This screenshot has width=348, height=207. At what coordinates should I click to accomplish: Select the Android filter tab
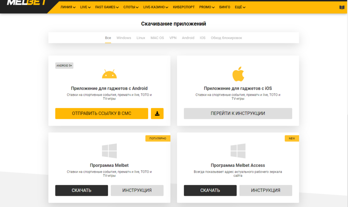tap(188, 38)
